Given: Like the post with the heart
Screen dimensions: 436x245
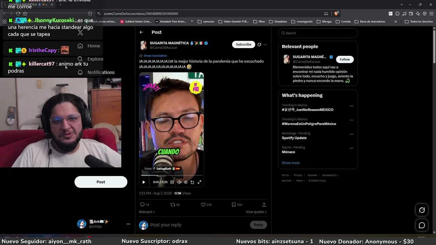Looking at the screenshot, I should [203, 205].
